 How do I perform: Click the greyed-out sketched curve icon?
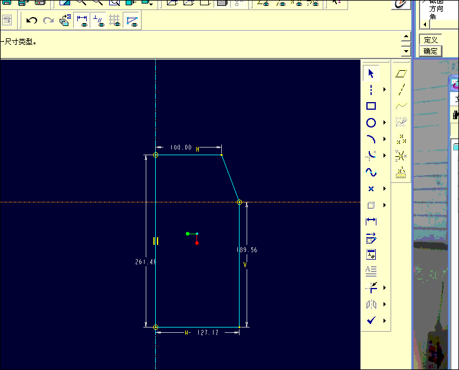tap(401, 122)
